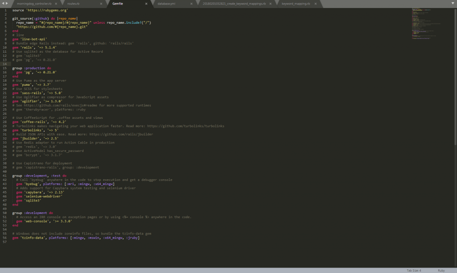Click the 'tzinfo-data' gem name
This screenshot has height=273, width=457.
coord(33,238)
